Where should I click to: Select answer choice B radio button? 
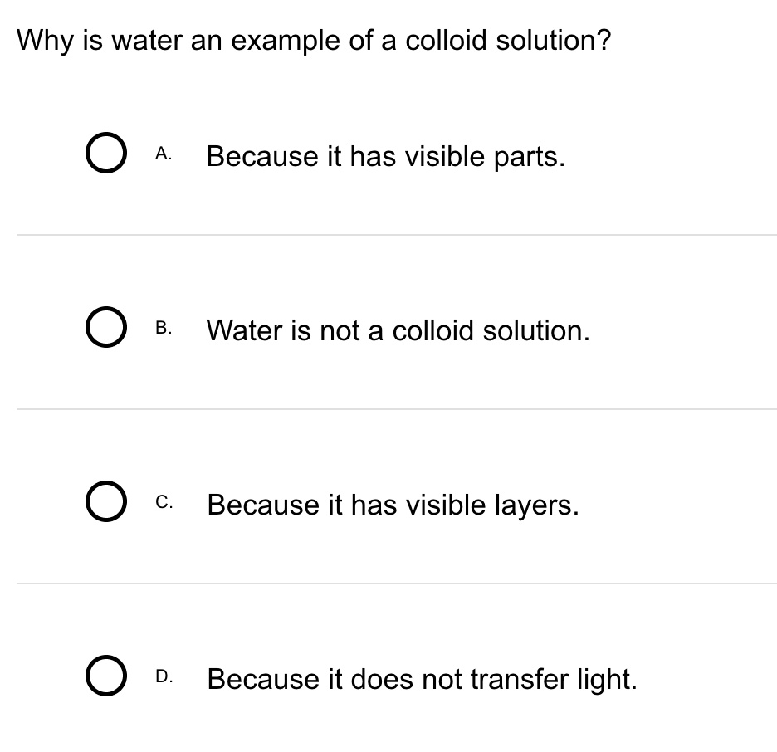[x=105, y=327]
